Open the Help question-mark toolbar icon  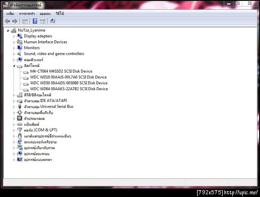coord(35,21)
